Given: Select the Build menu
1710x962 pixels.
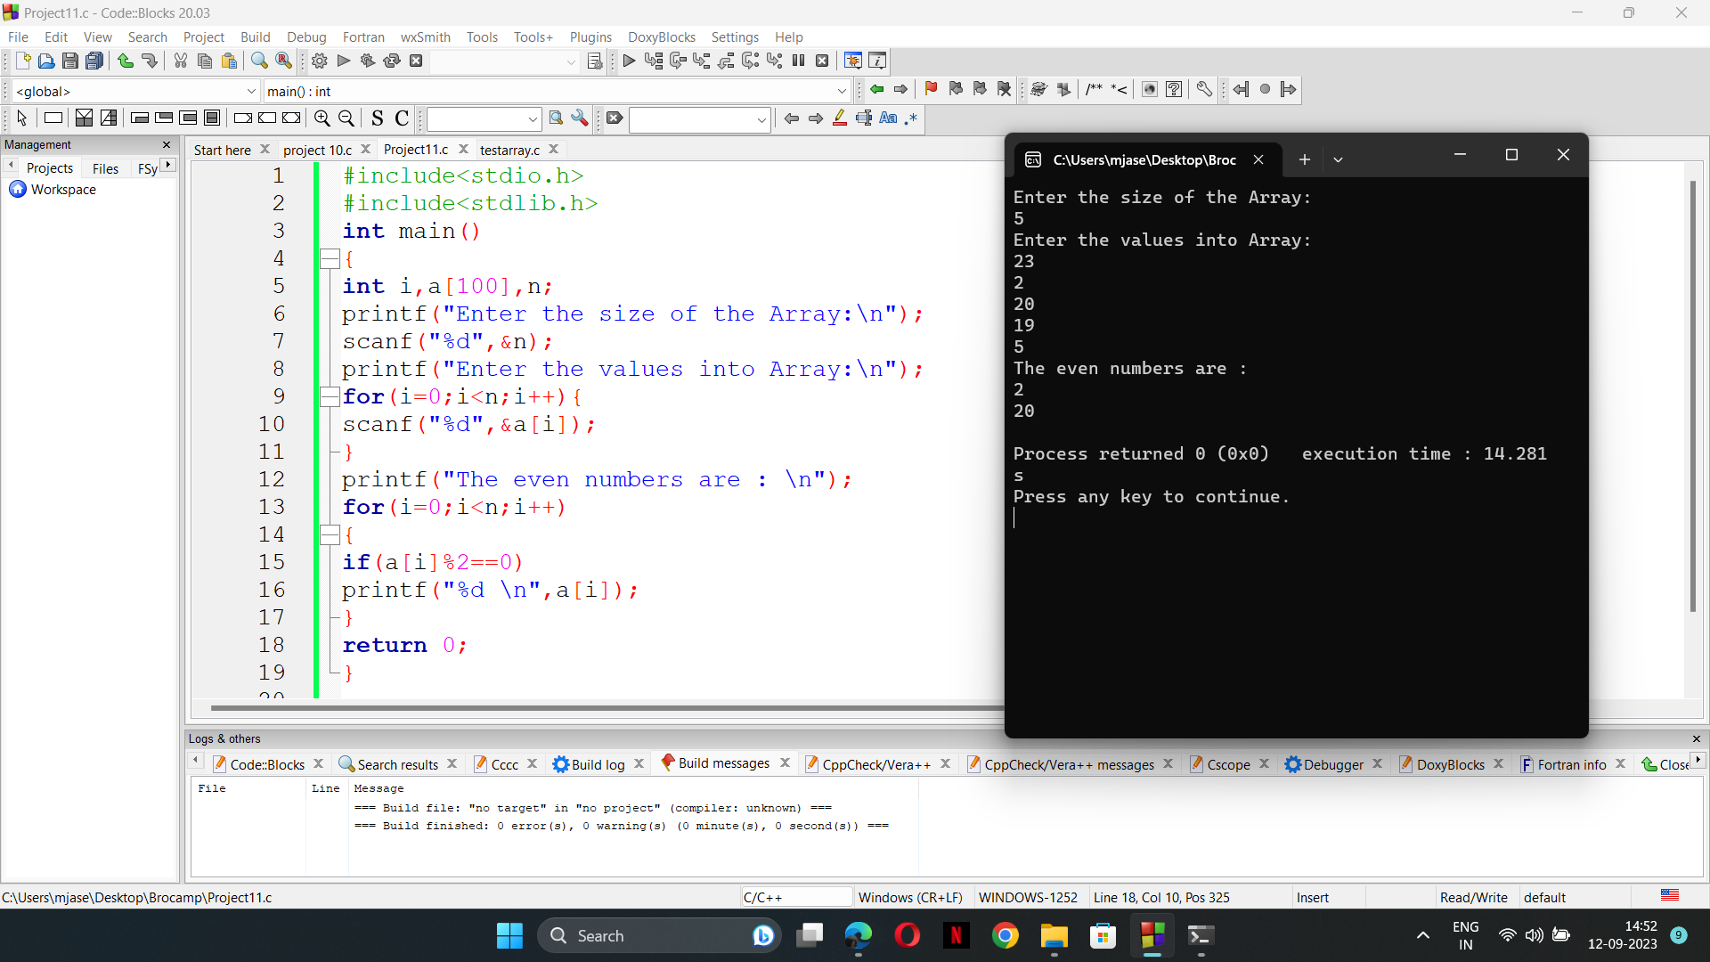Looking at the screenshot, I should pos(256,37).
